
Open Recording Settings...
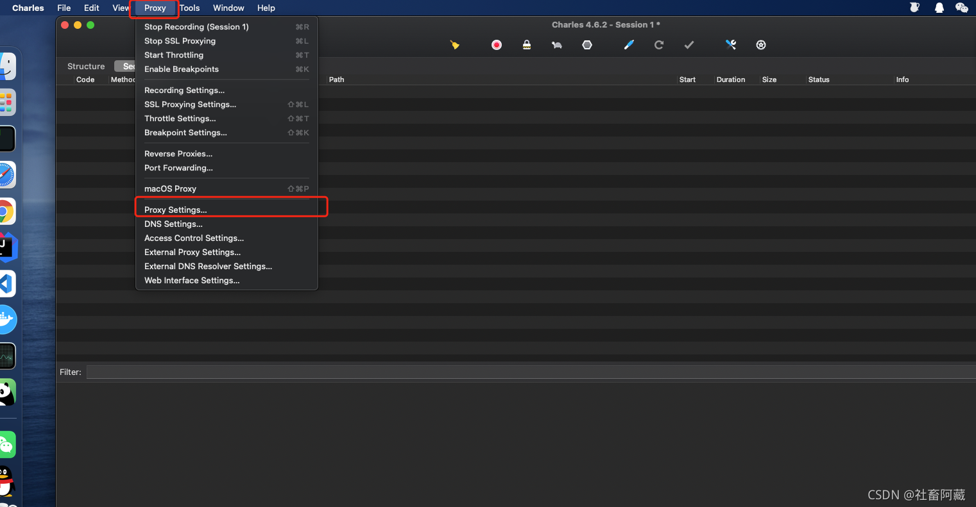pyautogui.click(x=227, y=90)
